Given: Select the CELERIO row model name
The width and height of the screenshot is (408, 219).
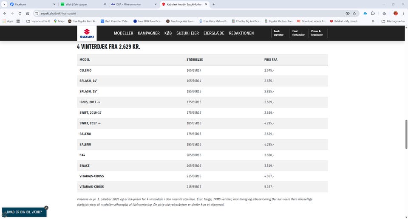Looking at the screenshot, I should pos(85,70).
